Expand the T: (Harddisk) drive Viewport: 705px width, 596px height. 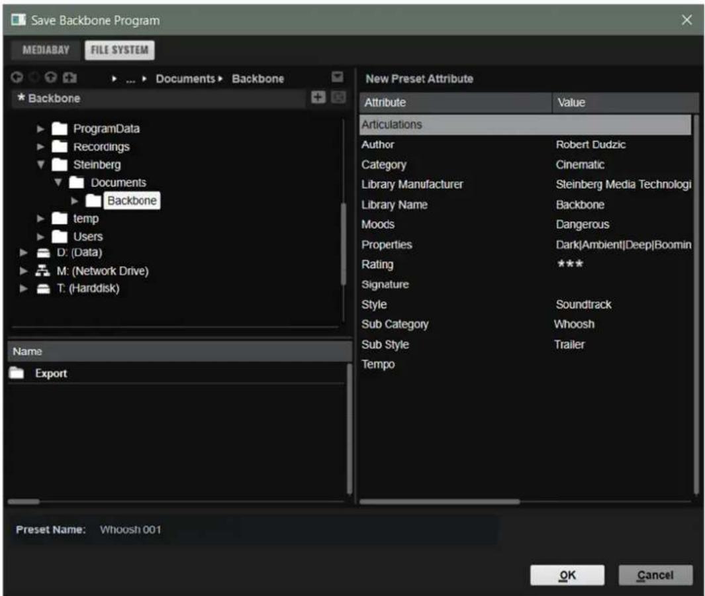23,288
